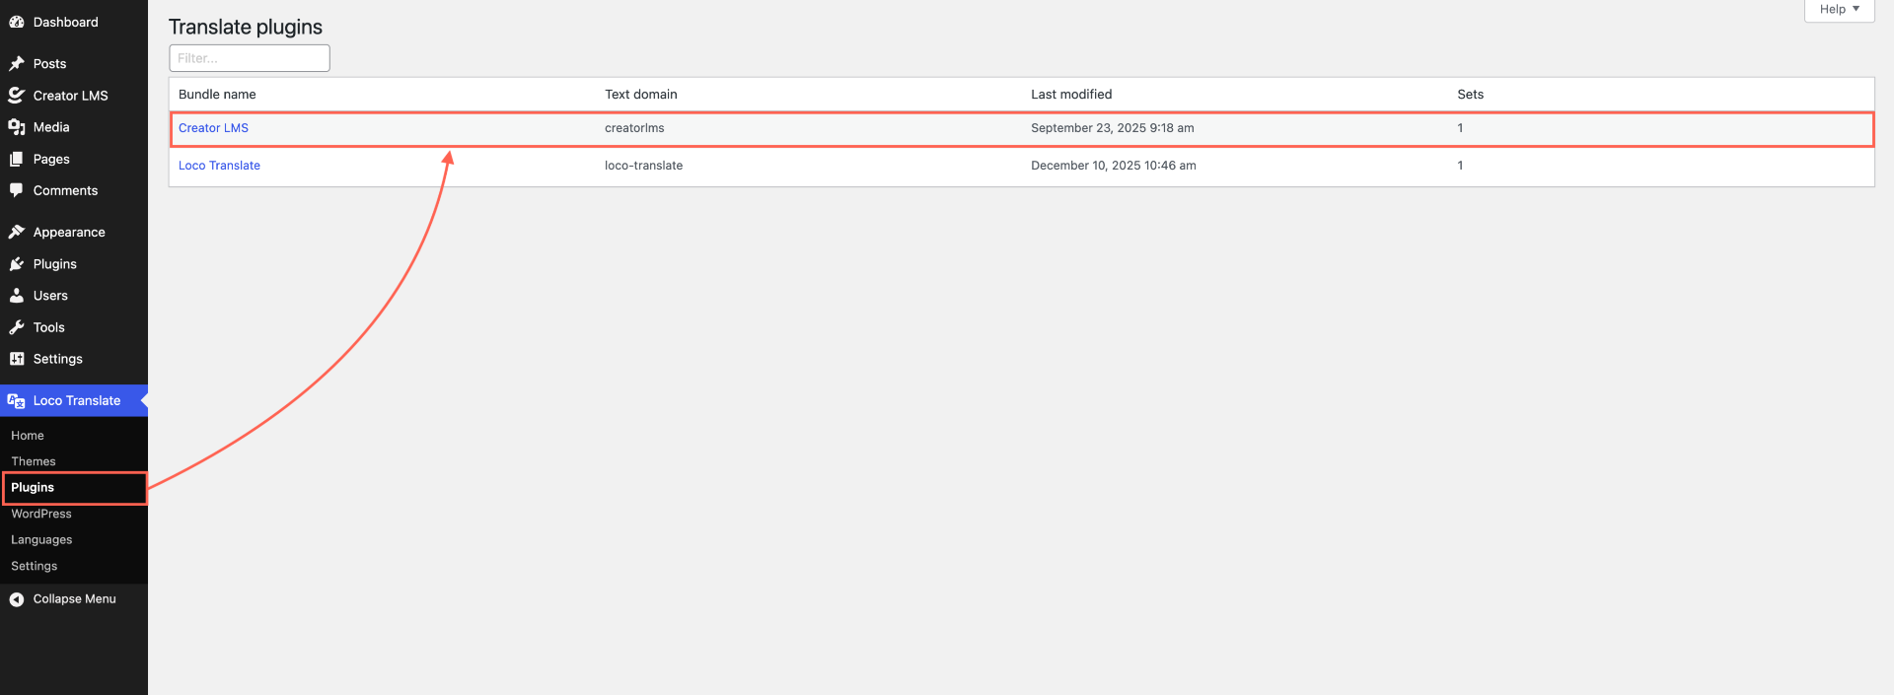
Task: Click the Media icon in sidebar
Action: [17, 127]
